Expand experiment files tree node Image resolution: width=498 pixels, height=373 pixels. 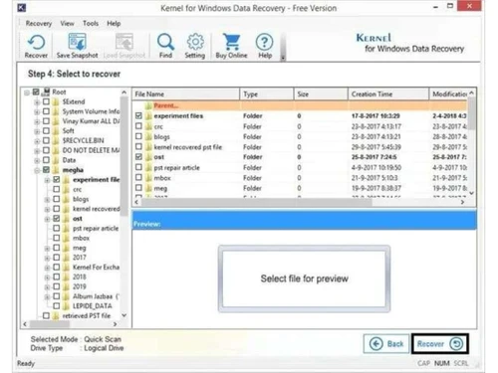click(47, 180)
